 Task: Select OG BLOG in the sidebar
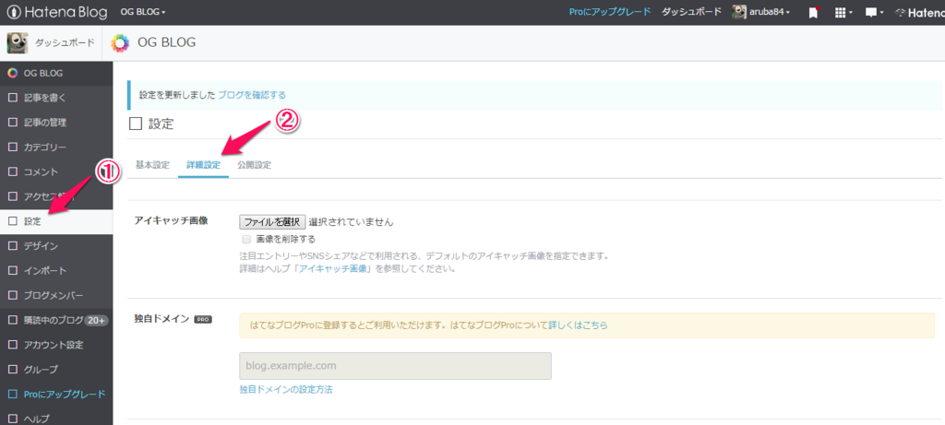(x=56, y=74)
